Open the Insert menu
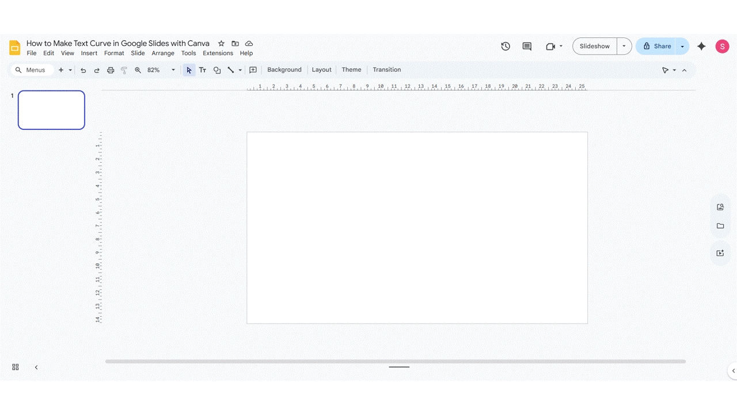The height and width of the screenshot is (414, 737). [89, 53]
